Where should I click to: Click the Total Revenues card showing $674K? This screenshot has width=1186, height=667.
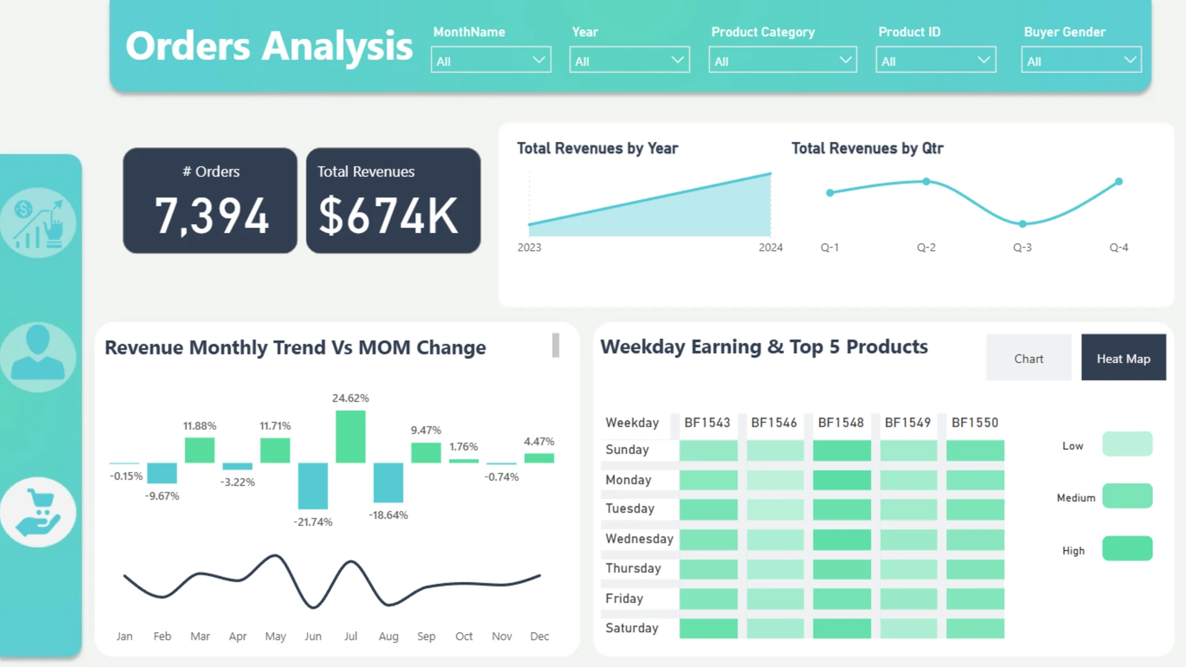coord(393,201)
